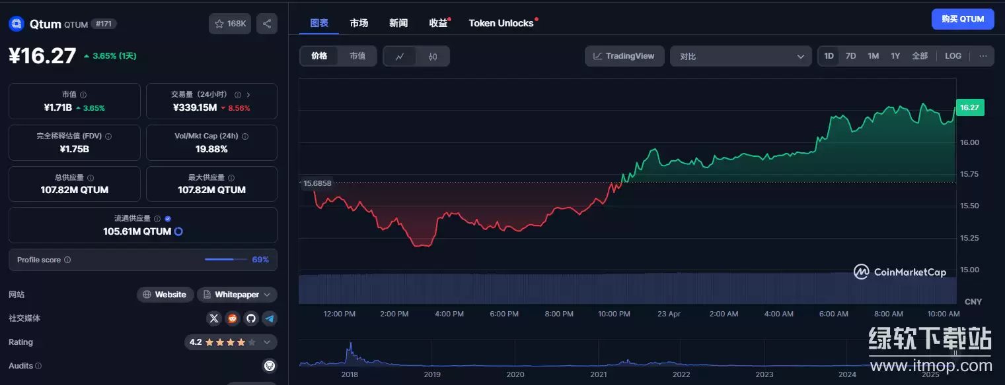Screen dimensions: 1005x385
Task: Click info icon next to 交易量 (24小时)
Action: pos(238,95)
